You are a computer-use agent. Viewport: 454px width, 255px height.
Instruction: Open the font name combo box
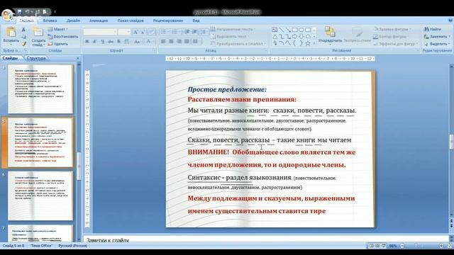tap(100, 32)
